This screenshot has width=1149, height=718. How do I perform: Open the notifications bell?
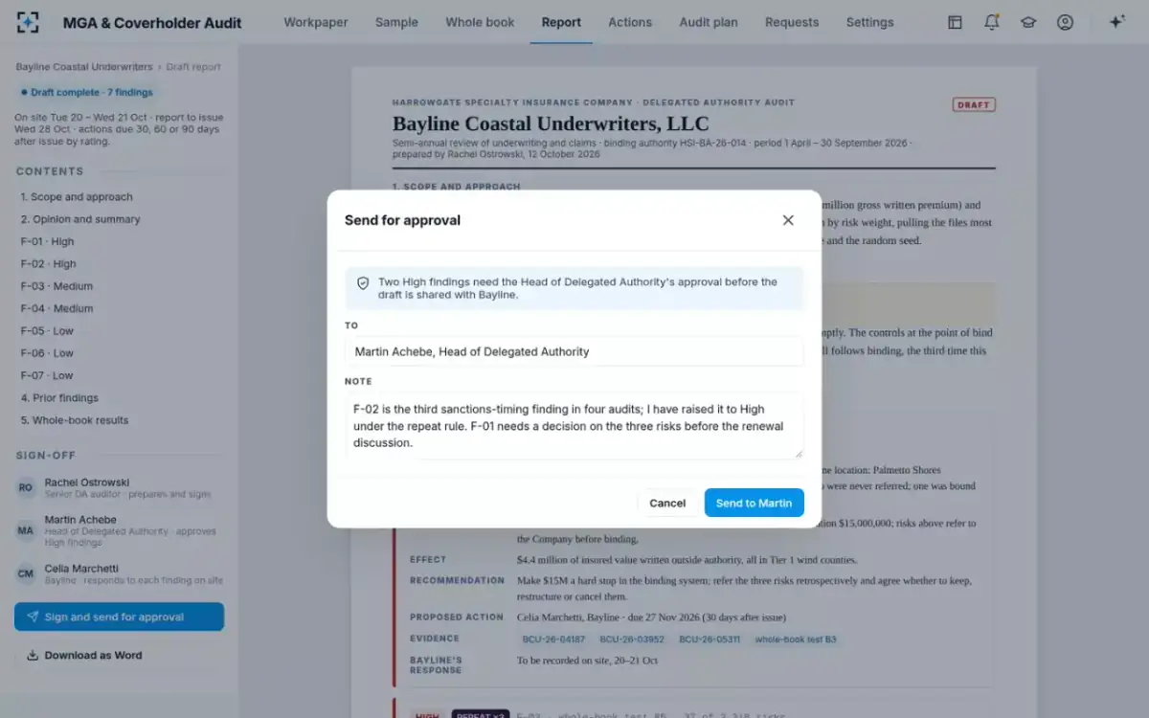tap(992, 22)
